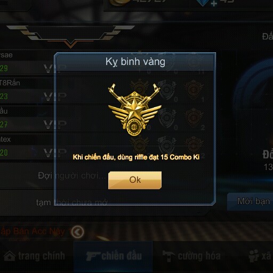Select the house icon on trang chính
Viewport: 273px width, 273px height.
(10, 256)
